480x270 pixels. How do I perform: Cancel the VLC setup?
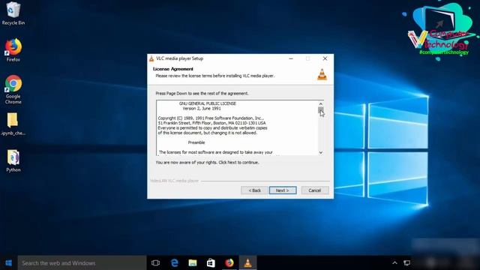coord(315,190)
